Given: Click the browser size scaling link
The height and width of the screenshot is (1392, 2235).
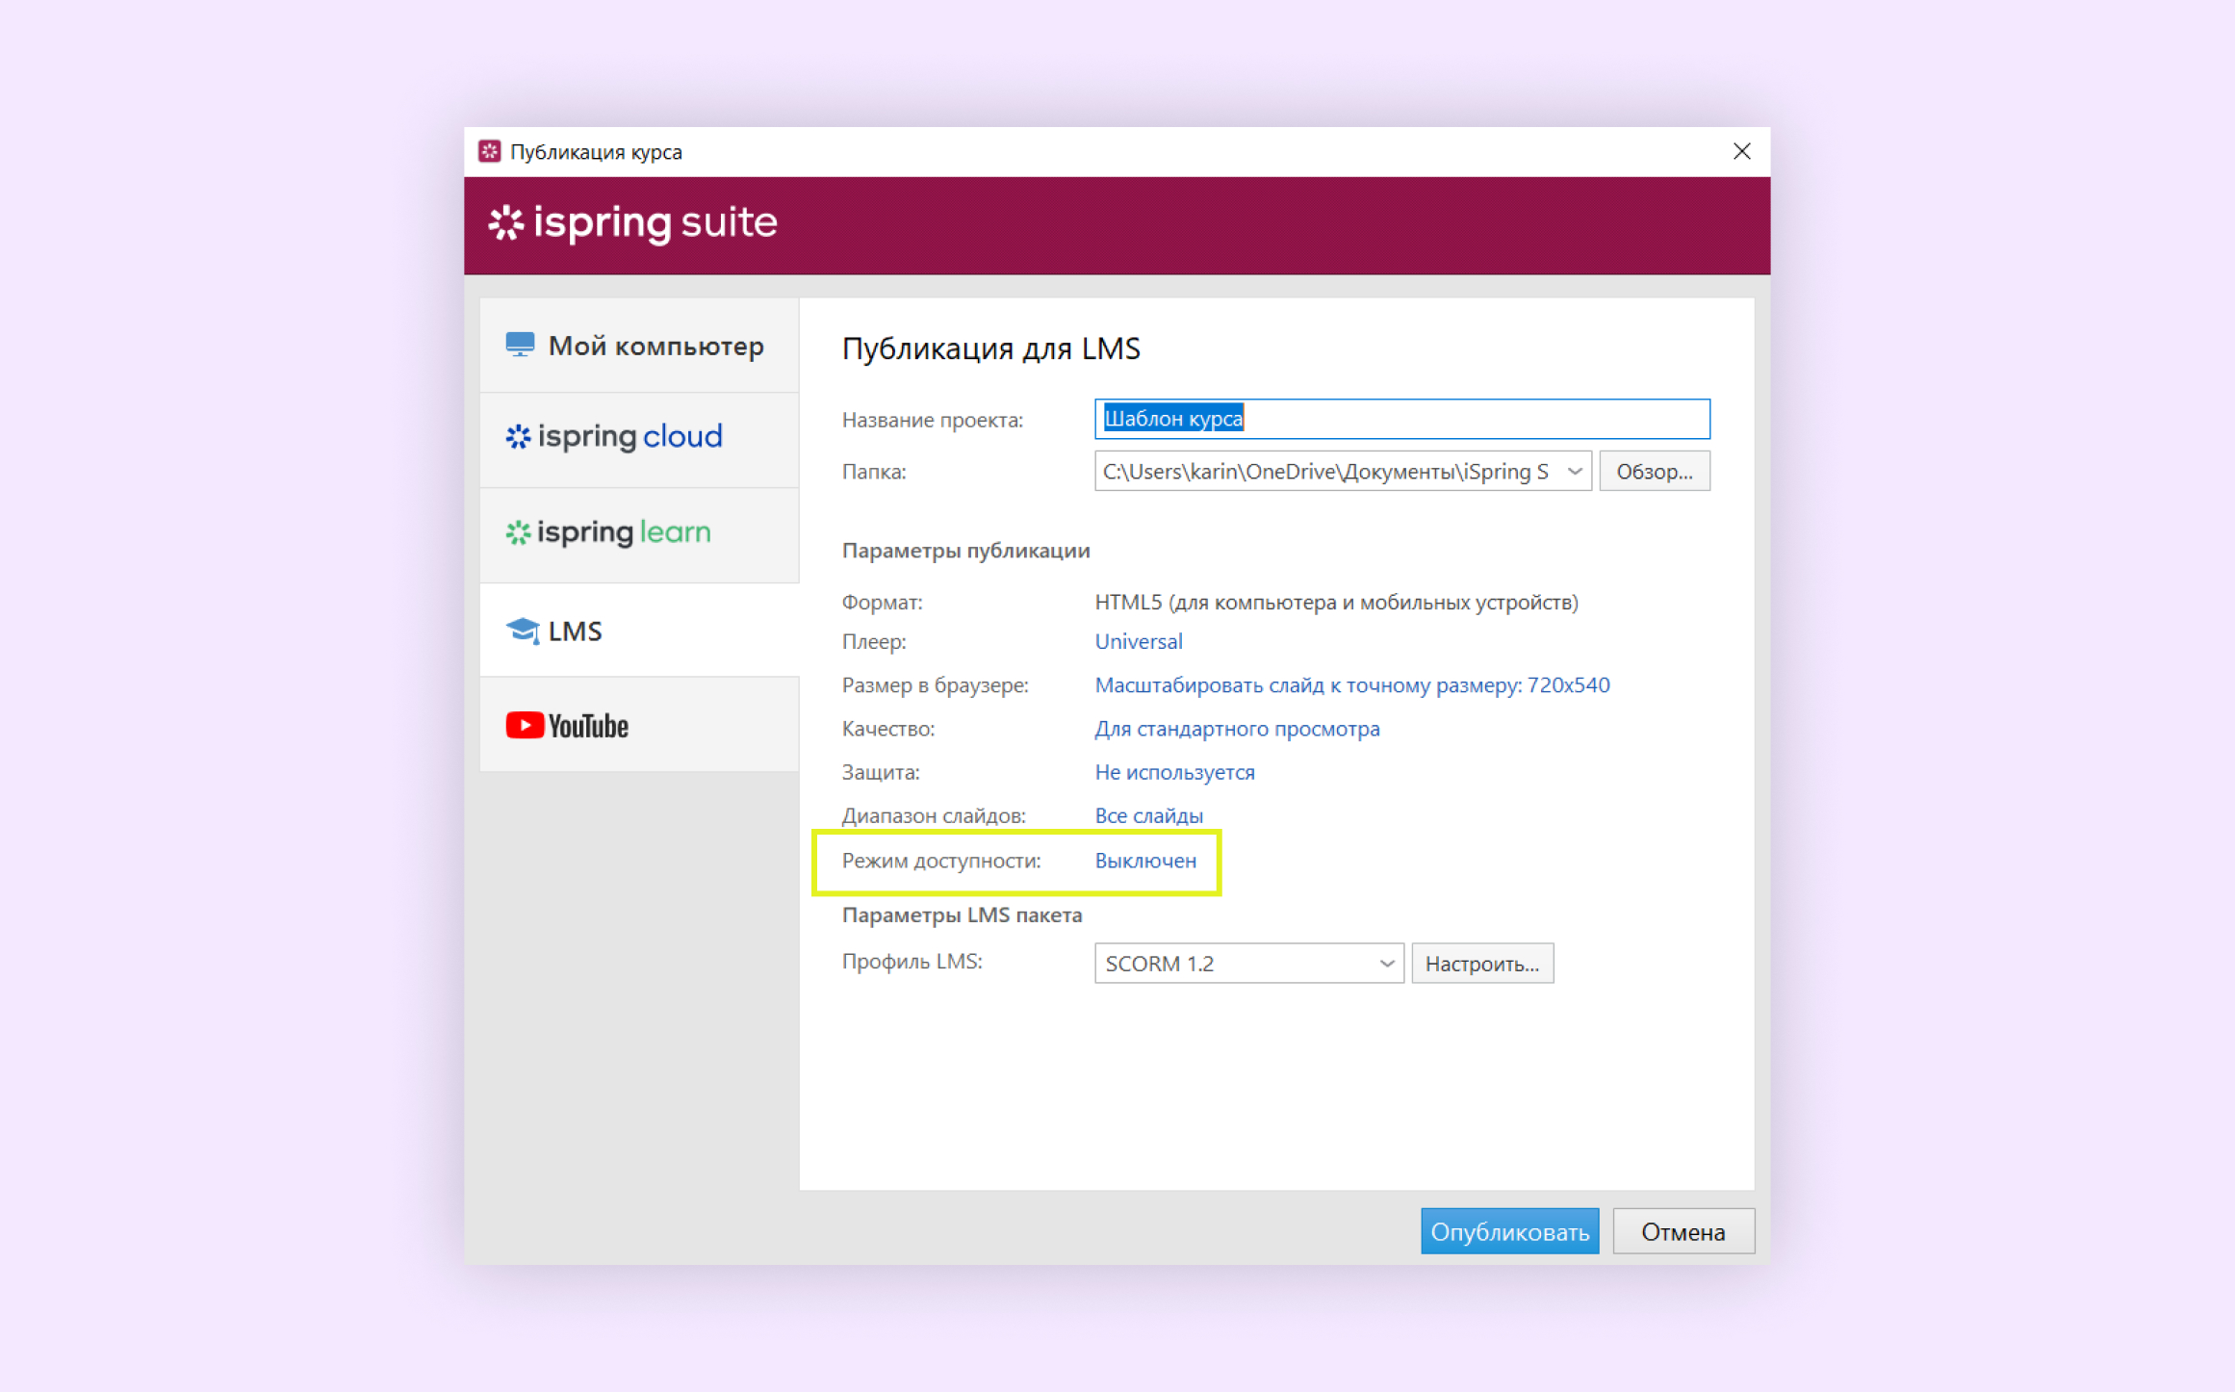Looking at the screenshot, I should 1351,684.
